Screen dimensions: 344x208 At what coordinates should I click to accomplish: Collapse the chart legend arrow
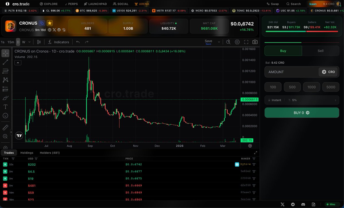[18, 62]
